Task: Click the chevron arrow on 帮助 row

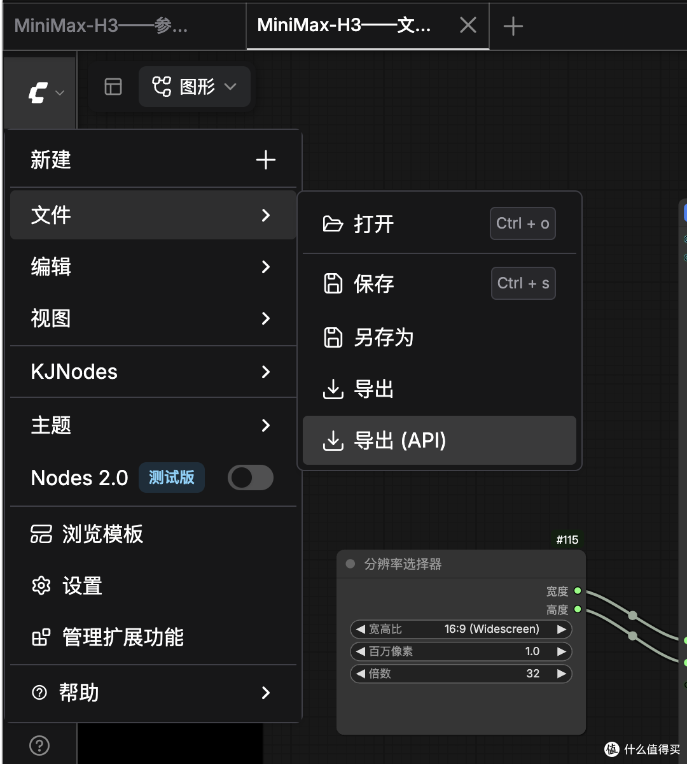Action: coord(266,693)
